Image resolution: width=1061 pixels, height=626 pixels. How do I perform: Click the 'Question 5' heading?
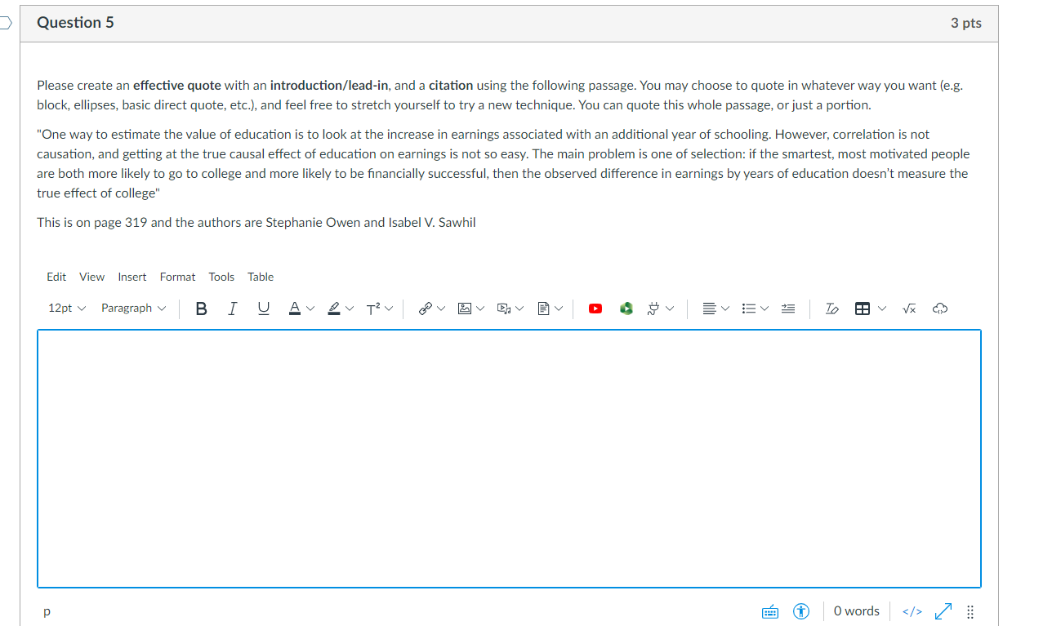[75, 23]
